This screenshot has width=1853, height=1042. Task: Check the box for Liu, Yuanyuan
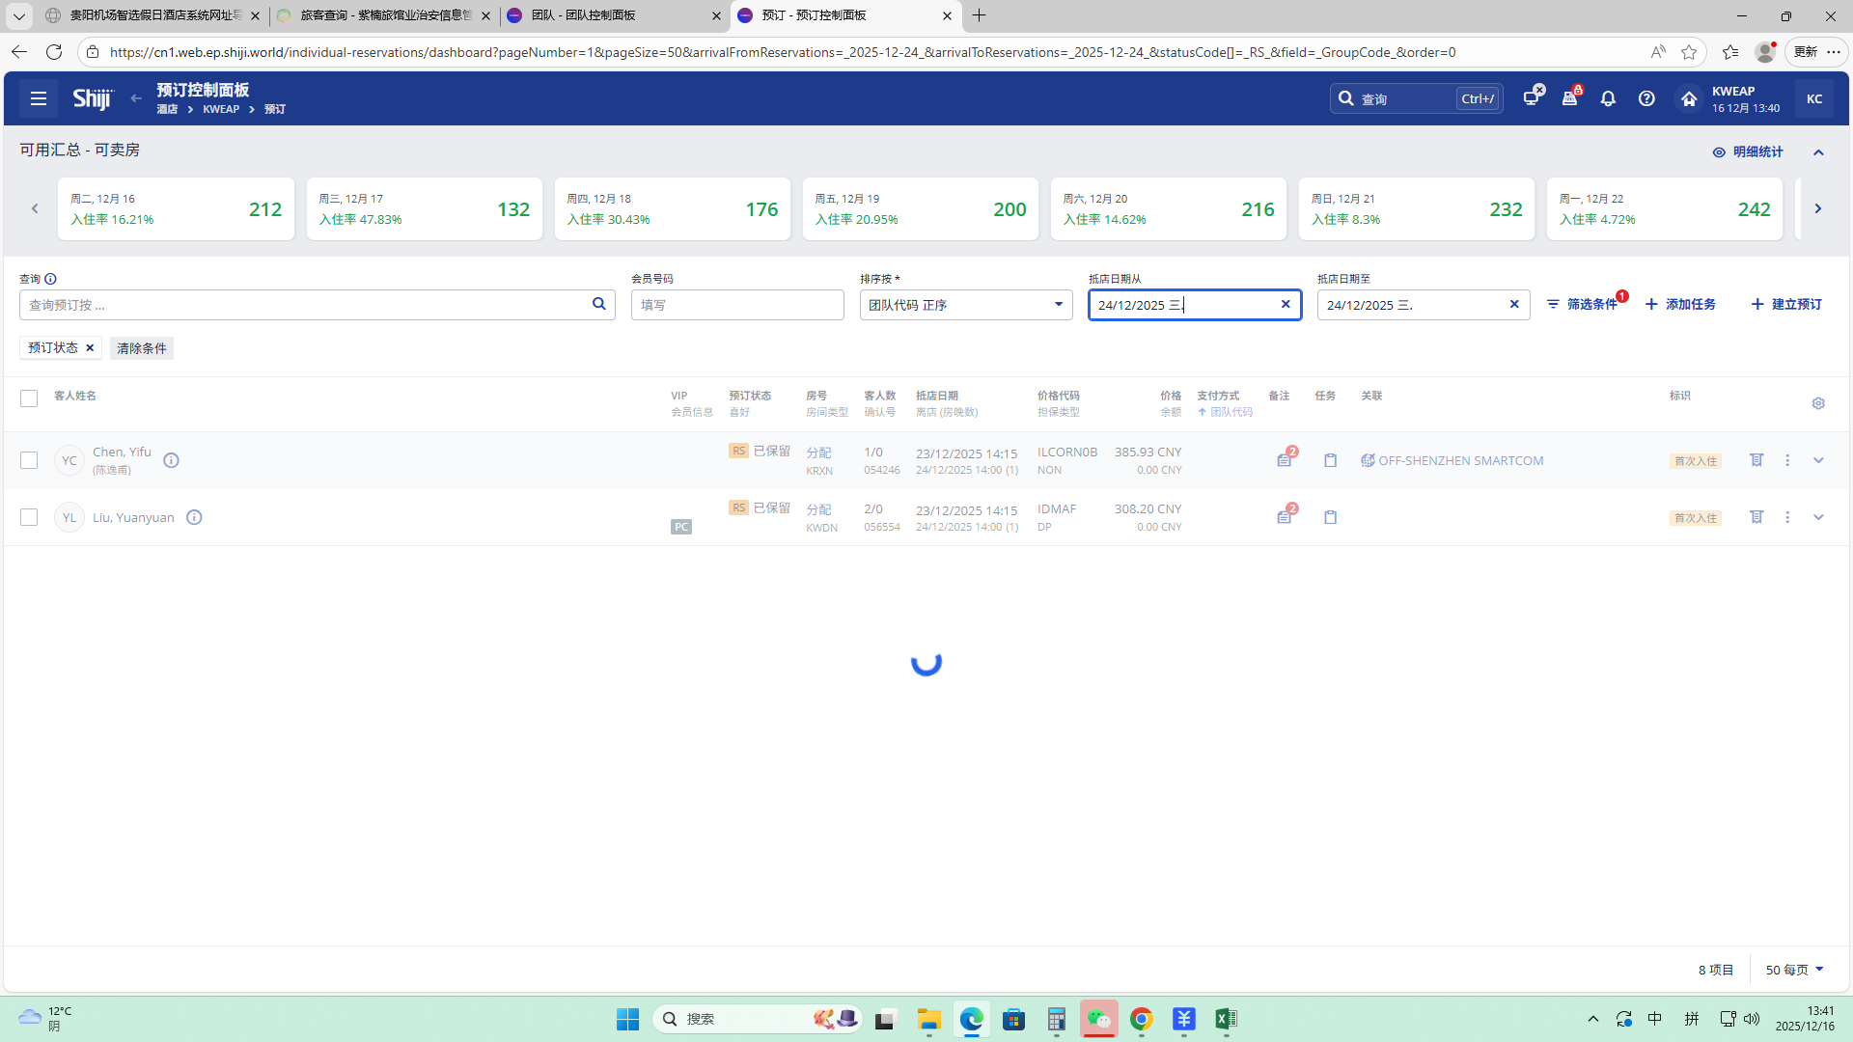tap(29, 517)
